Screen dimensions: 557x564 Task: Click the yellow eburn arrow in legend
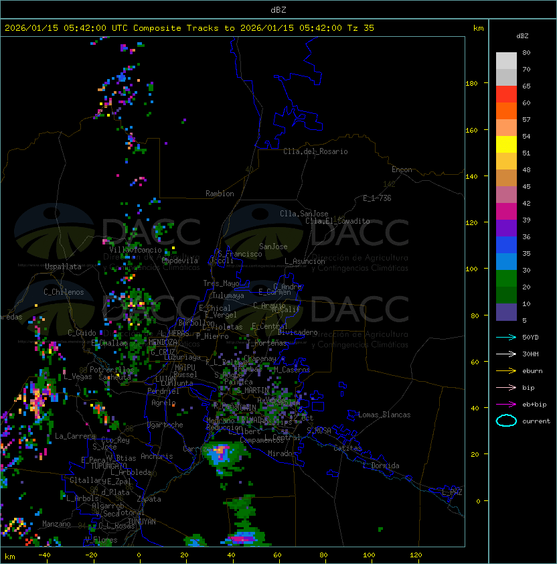(x=506, y=371)
